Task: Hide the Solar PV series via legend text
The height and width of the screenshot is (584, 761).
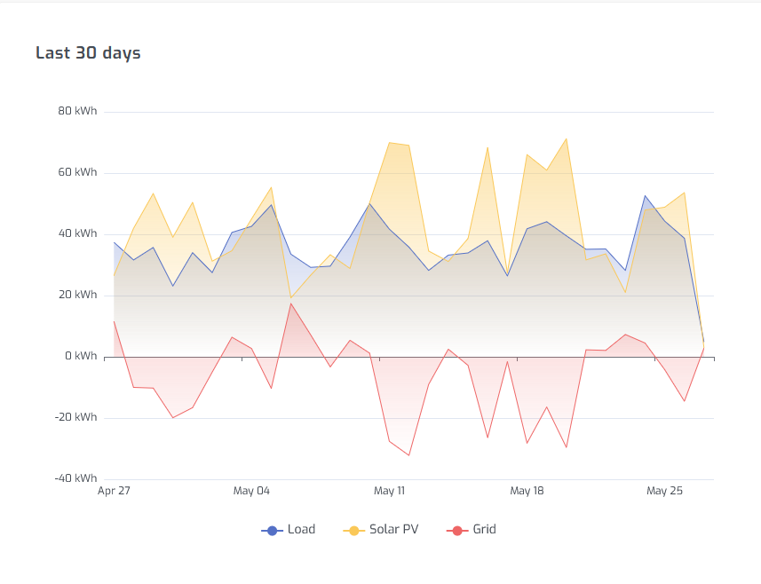Action: coord(393,530)
